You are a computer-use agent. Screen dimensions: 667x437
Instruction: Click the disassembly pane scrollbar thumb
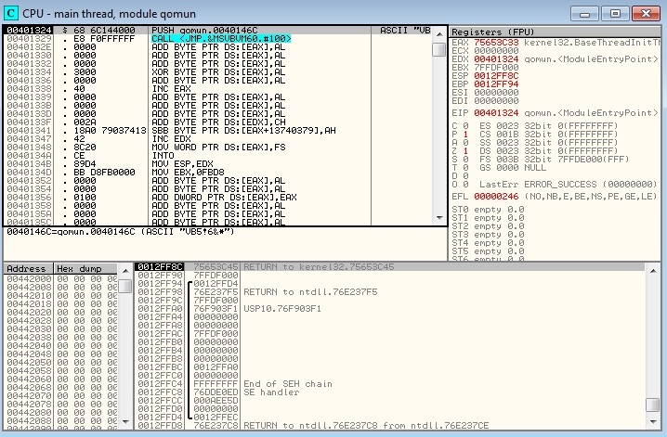tap(438, 47)
